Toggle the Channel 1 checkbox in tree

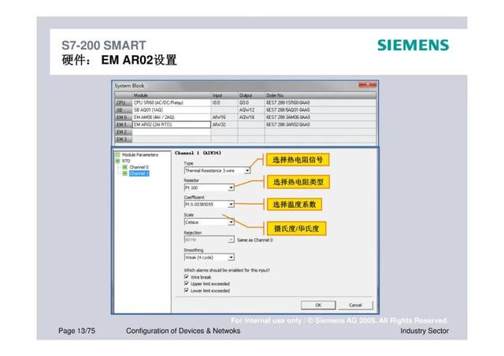point(124,173)
